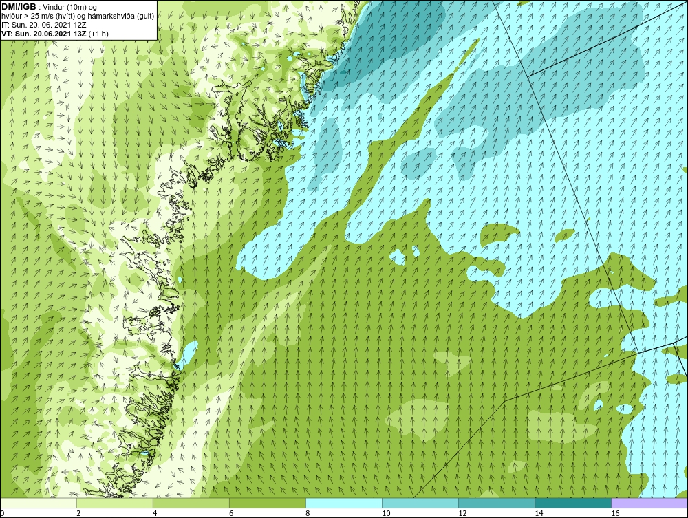The height and width of the screenshot is (518, 688).
Task: Click the legend tick label '10'
Action: pyautogui.click(x=386, y=514)
